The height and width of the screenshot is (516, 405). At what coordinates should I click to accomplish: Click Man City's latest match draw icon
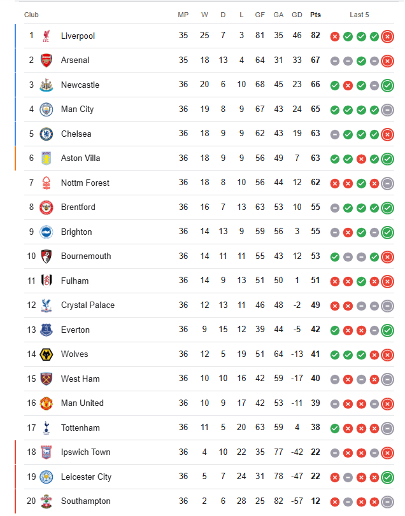pos(388,110)
